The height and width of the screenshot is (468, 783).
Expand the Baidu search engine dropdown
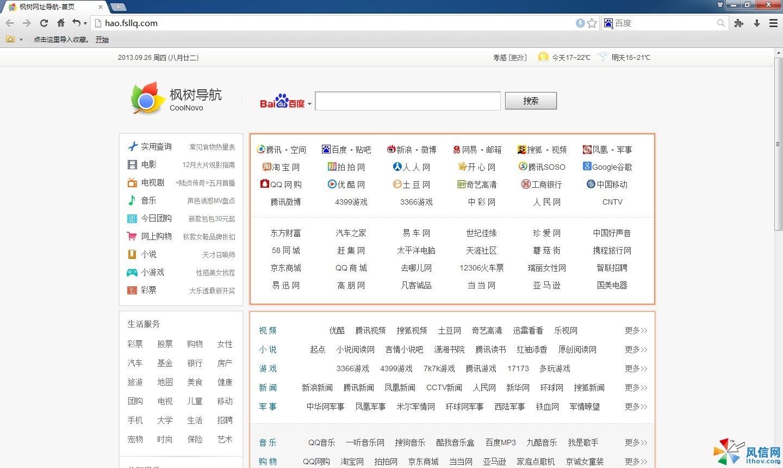[309, 104]
